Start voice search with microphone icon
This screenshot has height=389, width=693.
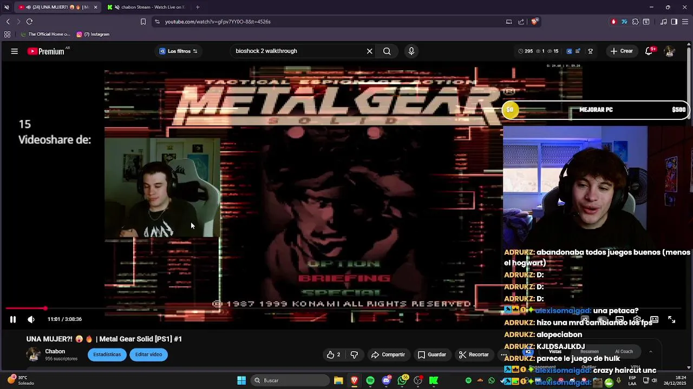pyautogui.click(x=411, y=51)
